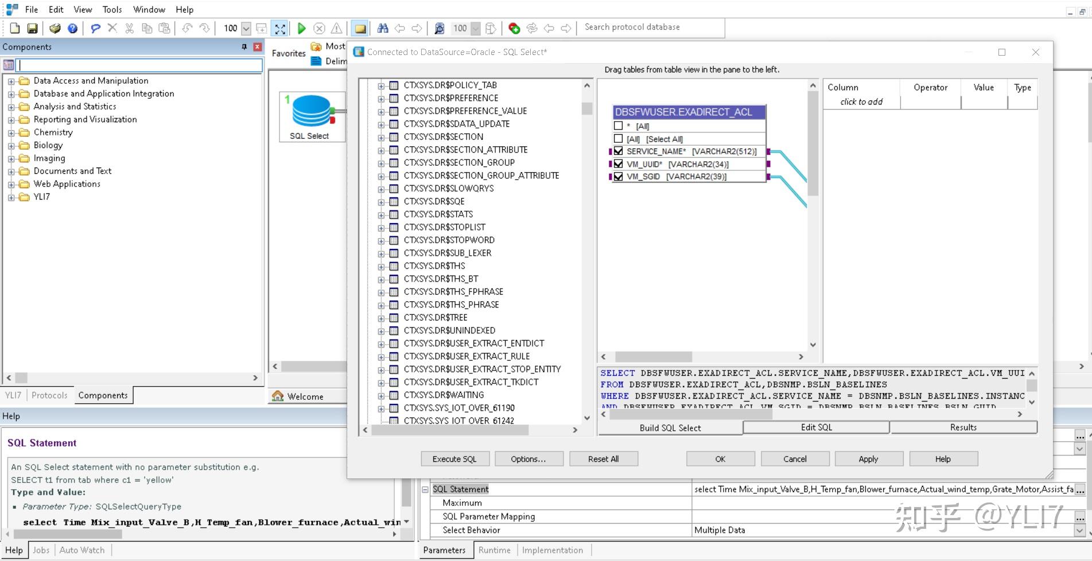
Task: Click the blue Help question mark icon
Action: tap(72, 28)
